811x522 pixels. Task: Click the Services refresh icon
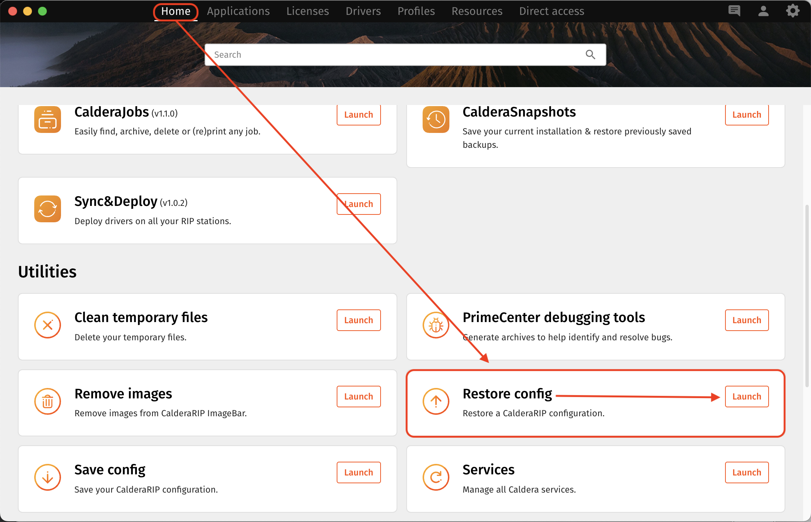[436, 477]
